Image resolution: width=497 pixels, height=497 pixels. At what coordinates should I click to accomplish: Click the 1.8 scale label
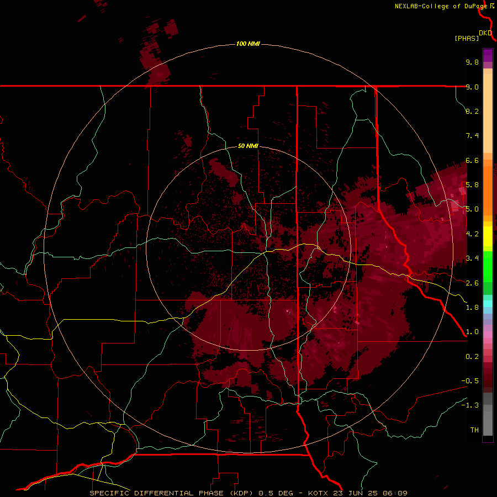tap(472, 308)
